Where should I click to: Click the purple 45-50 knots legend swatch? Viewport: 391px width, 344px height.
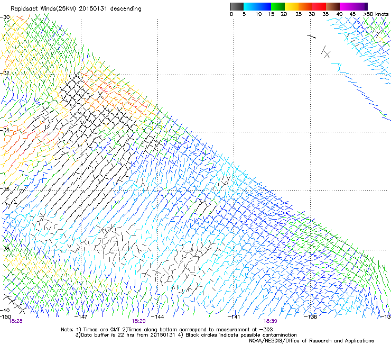click(x=360, y=6)
